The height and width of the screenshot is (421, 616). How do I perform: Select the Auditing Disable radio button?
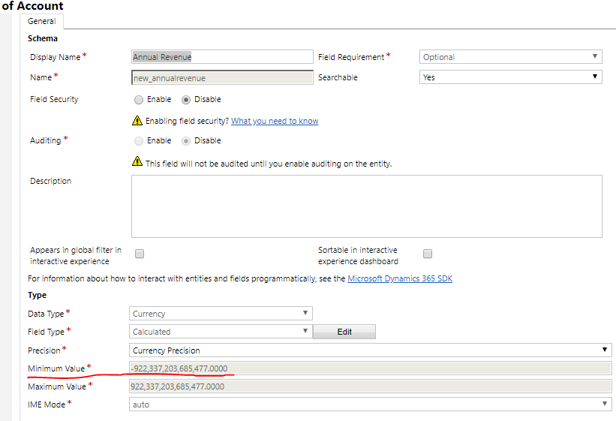(x=186, y=141)
